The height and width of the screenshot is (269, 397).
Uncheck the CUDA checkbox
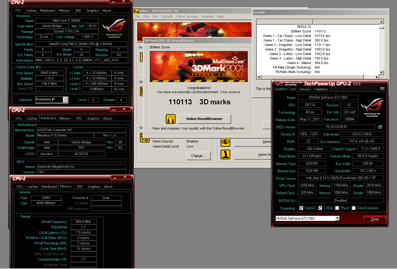(x=320, y=208)
